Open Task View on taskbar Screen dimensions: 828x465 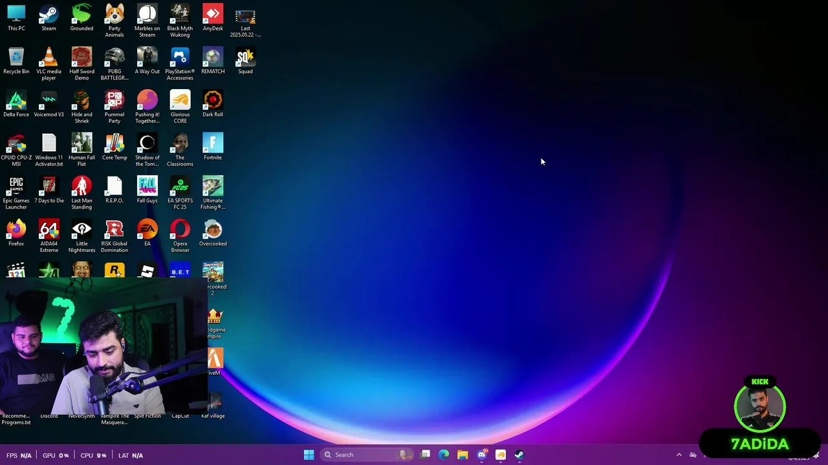[x=425, y=455]
